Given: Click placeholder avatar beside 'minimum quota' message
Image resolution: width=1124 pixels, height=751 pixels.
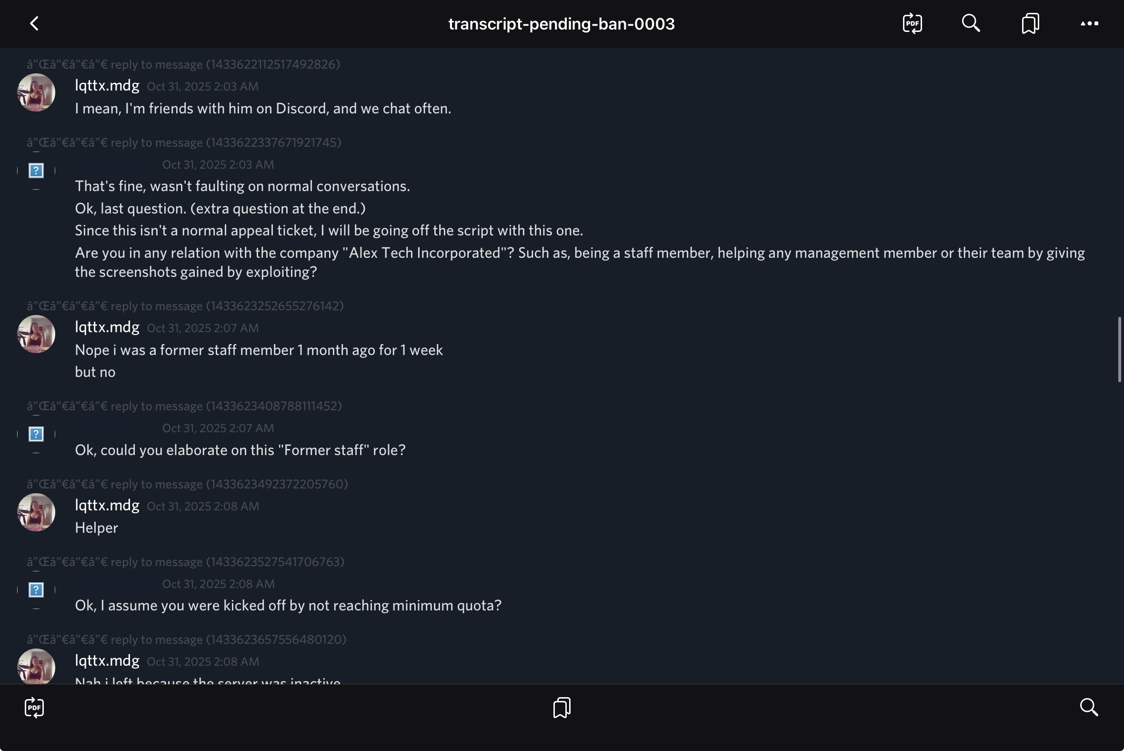Looking at the screenshot, I should (x=36, y=590).
